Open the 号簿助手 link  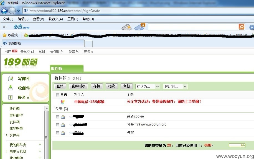click(x=57, y=52)
